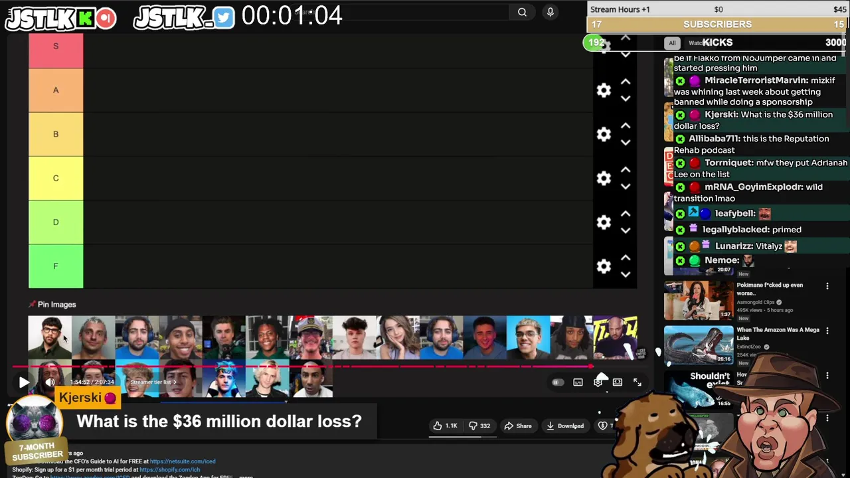Viewport: 850px width, 478px height.
Task: Mute video using the speaker icon
Action: [50, 382]
